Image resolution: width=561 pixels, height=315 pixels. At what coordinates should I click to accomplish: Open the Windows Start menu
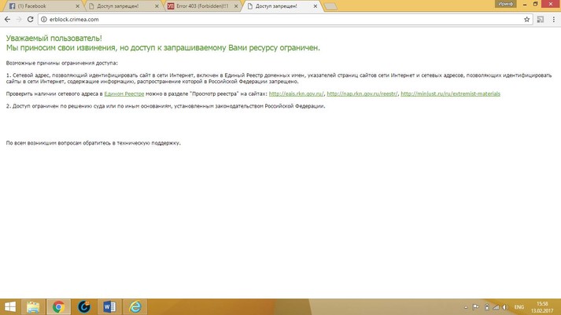coord(10,306)
